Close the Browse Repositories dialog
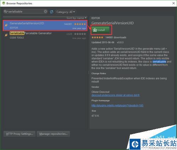The width and height of the screenshot is (177, 150). [173, 3]
